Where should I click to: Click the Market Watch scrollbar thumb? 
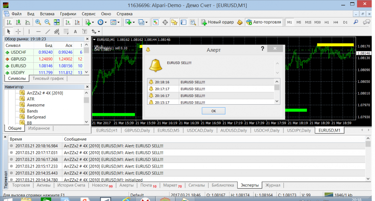pos(86,50)
